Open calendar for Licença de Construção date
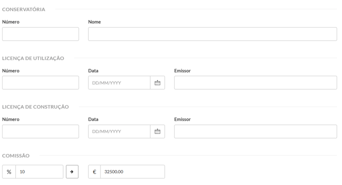342x185 pixels. 158,131
